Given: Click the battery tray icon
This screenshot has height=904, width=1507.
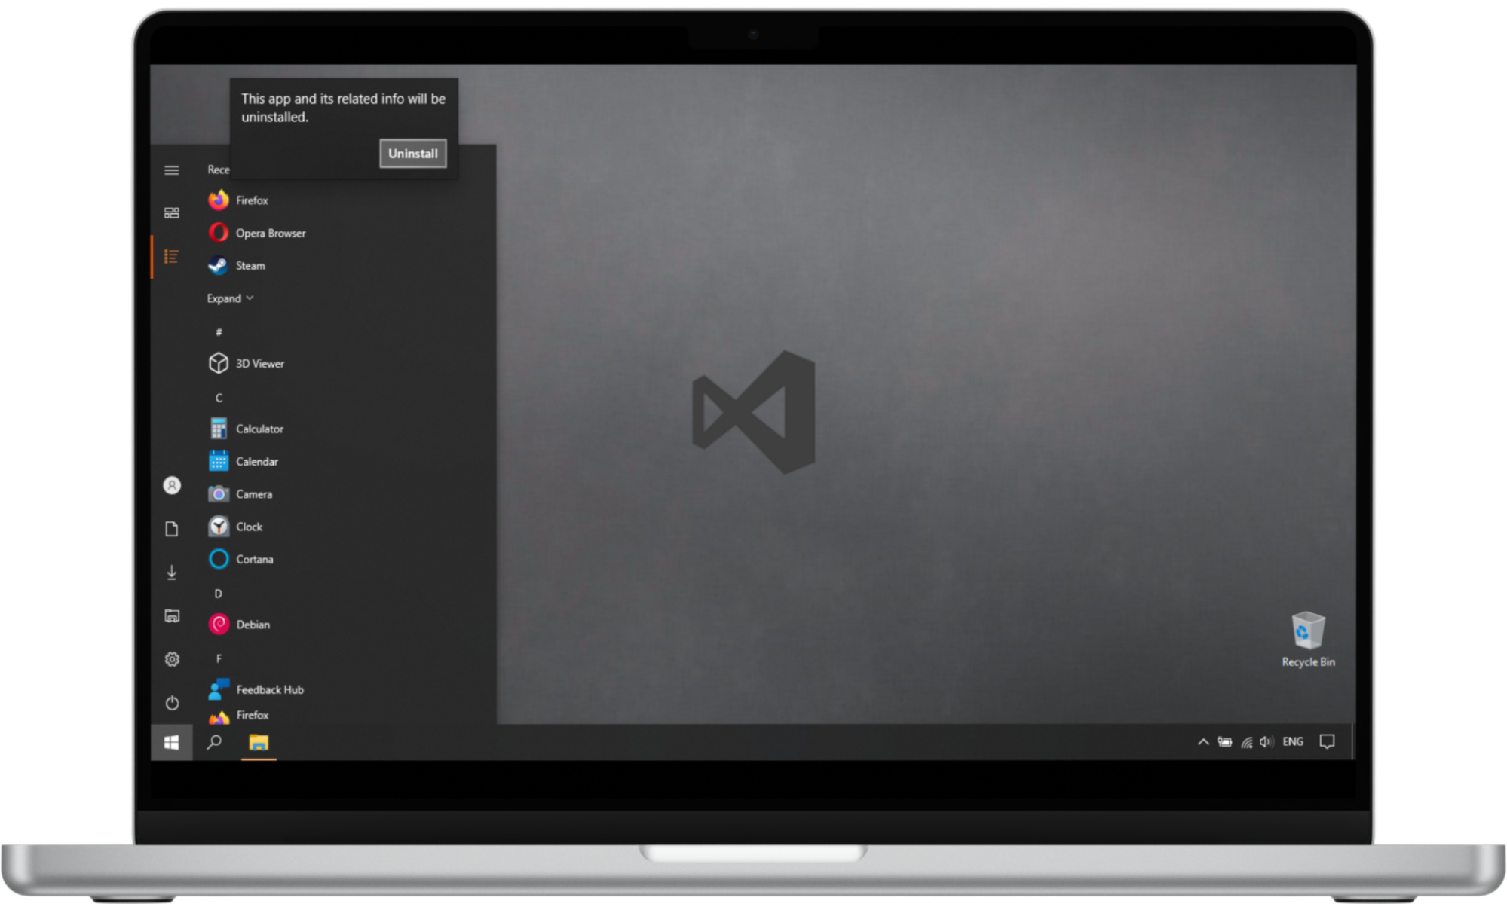Looking at the screenshot, I should point(1225,742).
